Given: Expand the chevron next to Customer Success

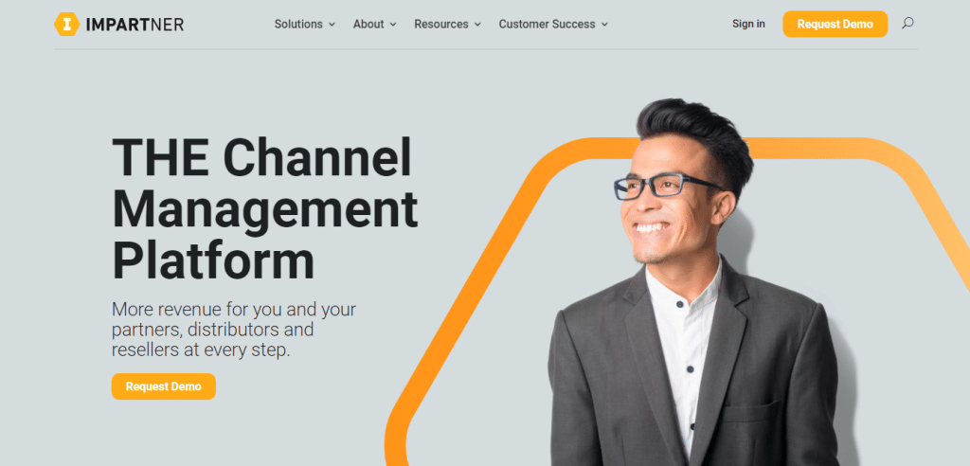Looking at the screenshot, I should (604, 24).
